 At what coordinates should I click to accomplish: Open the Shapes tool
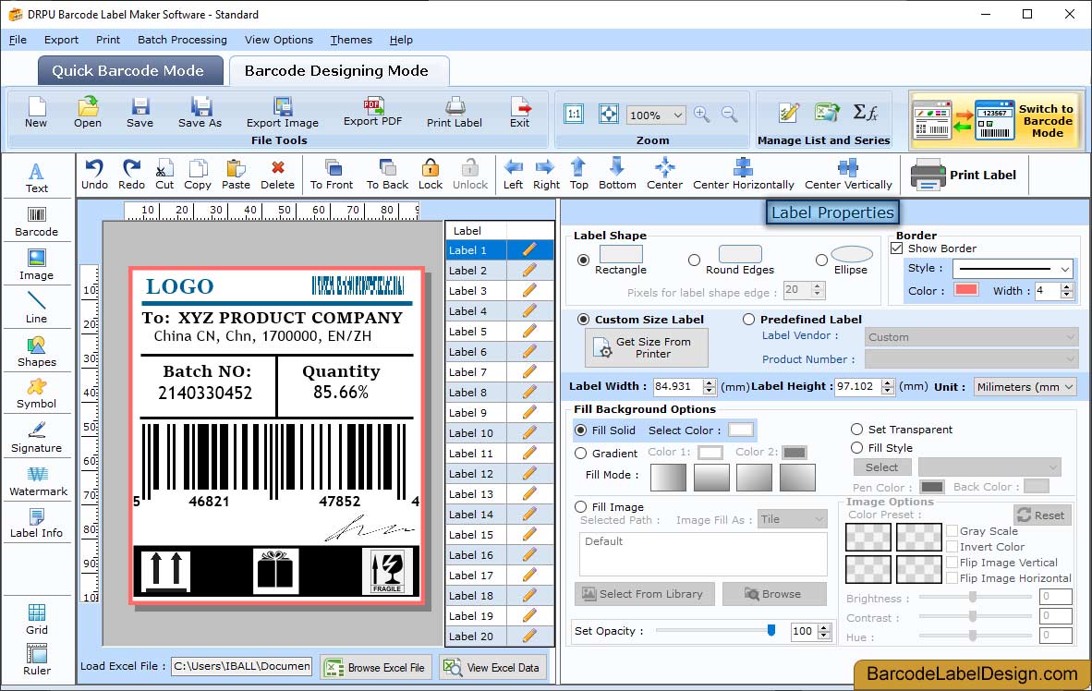click(36, 352)
